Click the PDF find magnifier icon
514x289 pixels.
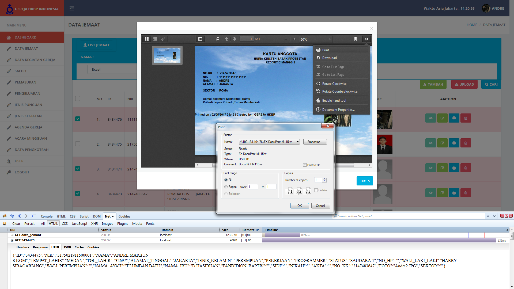tap(217, 39)
